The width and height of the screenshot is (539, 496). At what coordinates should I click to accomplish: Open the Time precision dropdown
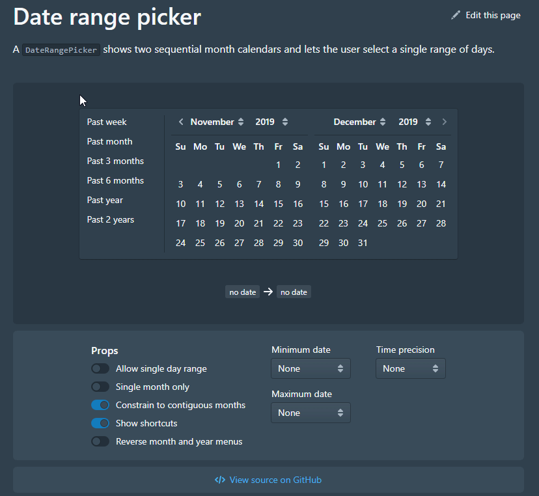tap(410, 368)
